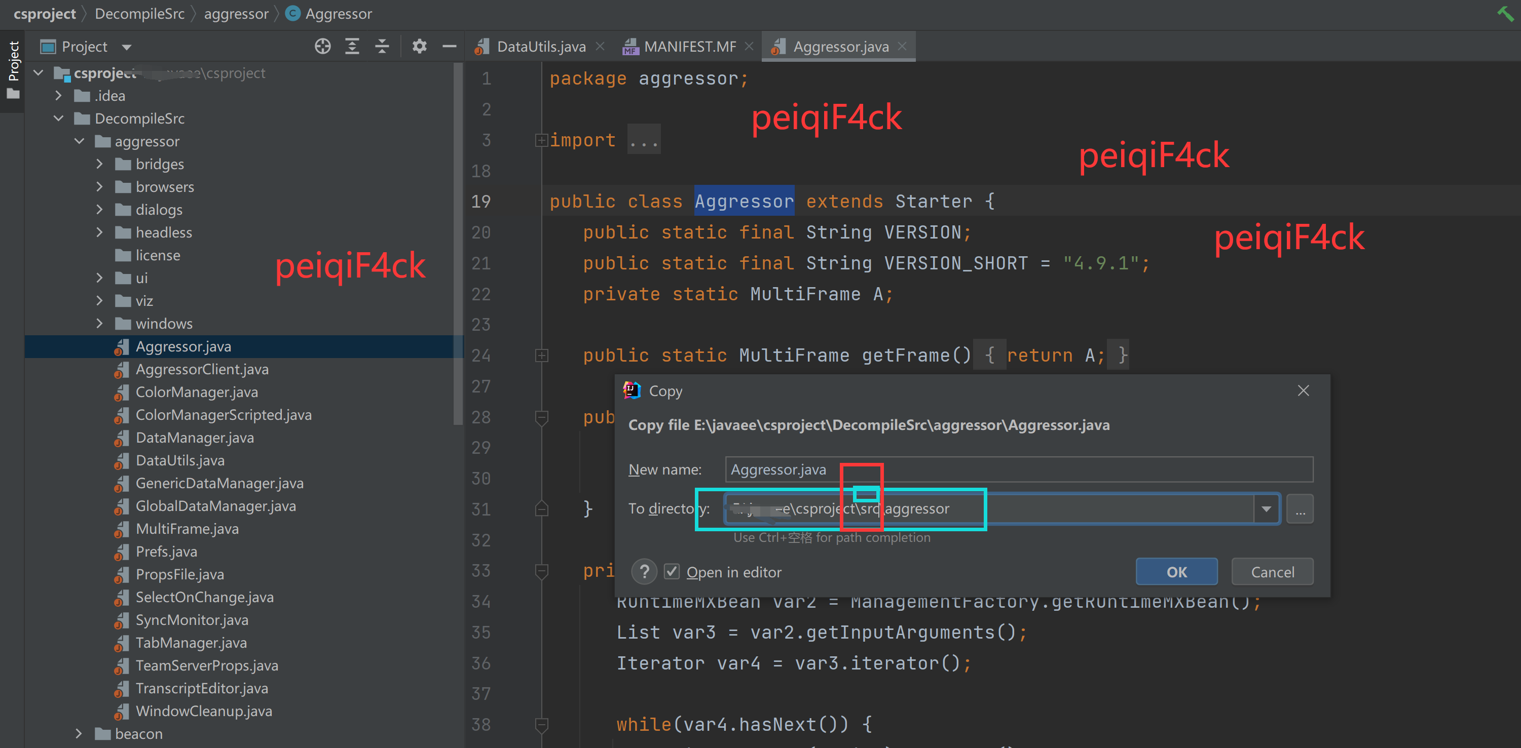1521x748 pixels.
Task: Expand the ui folder
Action: (x=100, y=278)
